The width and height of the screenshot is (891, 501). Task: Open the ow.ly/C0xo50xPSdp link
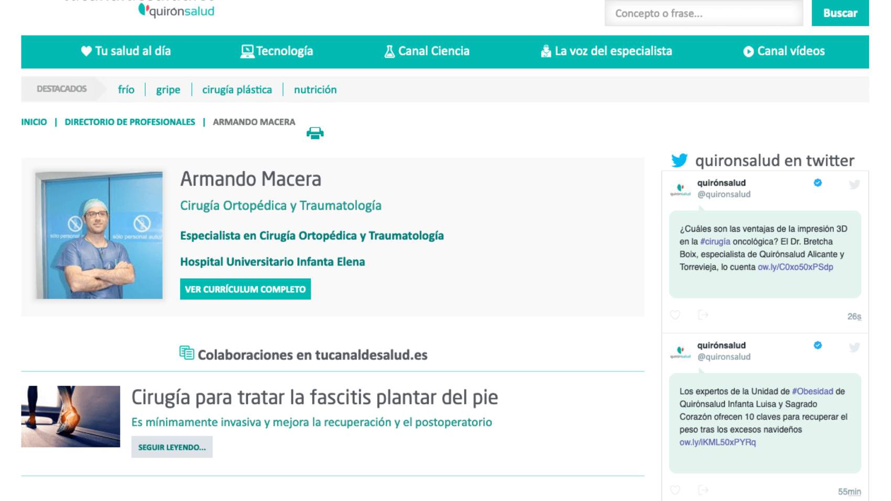click(x=796, y=267)
